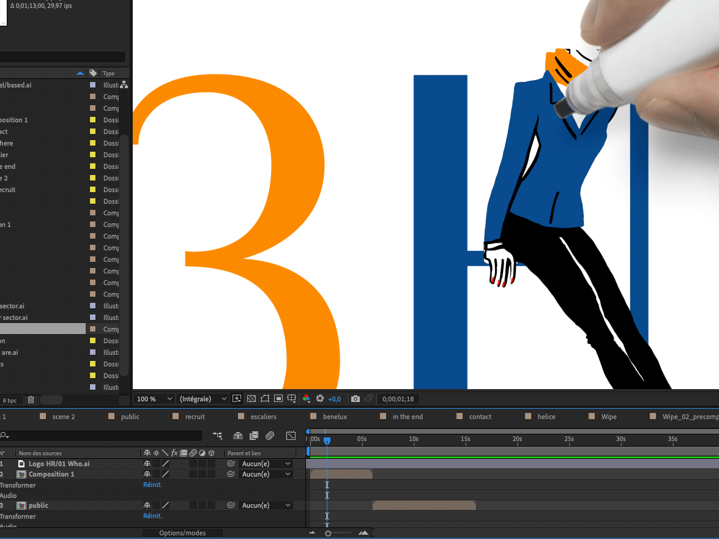Open the parent dropdown for the public layer
The image size is (719, 539).
(266, 505)
